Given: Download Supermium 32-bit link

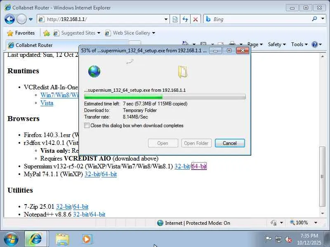Looking at the screenshot, I should coord(182,166).
